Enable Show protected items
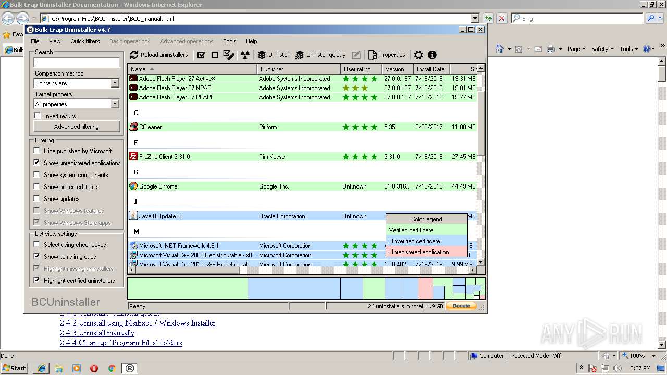Viewport: 667px width, 375px height. point(37,186)
